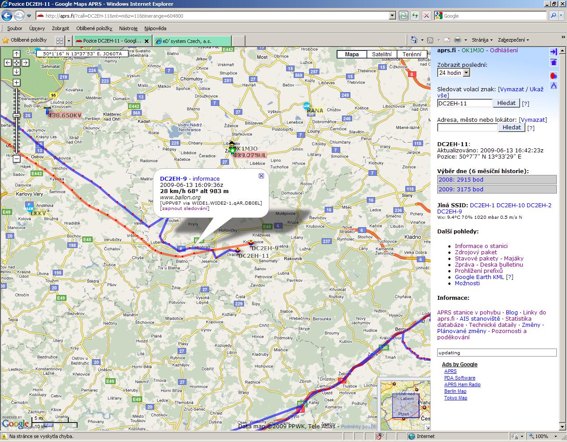This screenshot has width=567, height=442.
Task: Open the Oblíbené položky menu
Action: pyautogui.click(x=94, y=28)
